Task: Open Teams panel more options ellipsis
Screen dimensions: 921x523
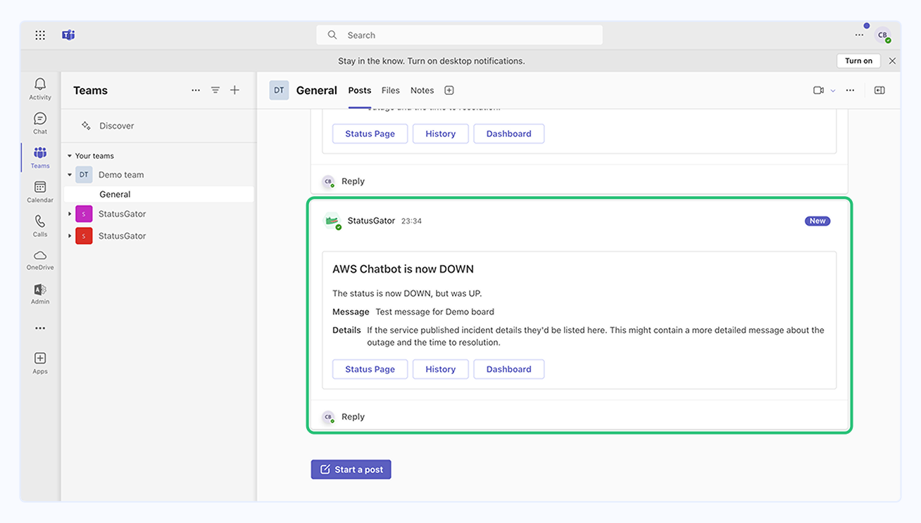Action: (x=196, y=90)
